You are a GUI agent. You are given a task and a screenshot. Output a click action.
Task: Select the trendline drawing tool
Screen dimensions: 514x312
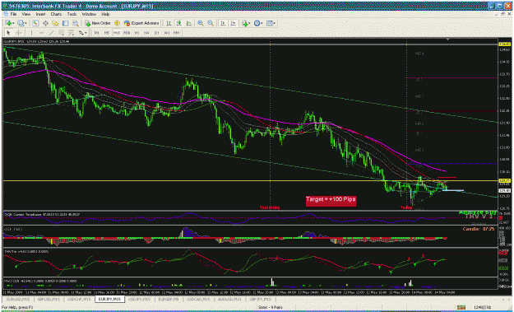[x=52, y=32]
